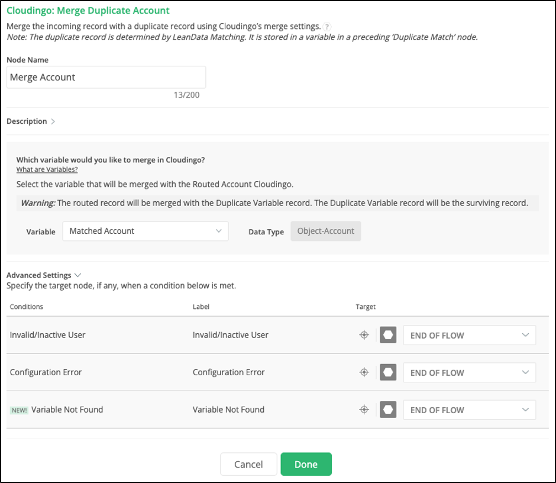
Task: Click the Target column header
Action: (x=366, y=307)
